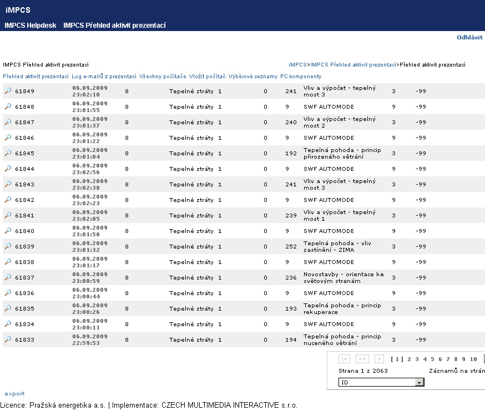Click the export link
This screenshot has height=411, width=485.
14,394
